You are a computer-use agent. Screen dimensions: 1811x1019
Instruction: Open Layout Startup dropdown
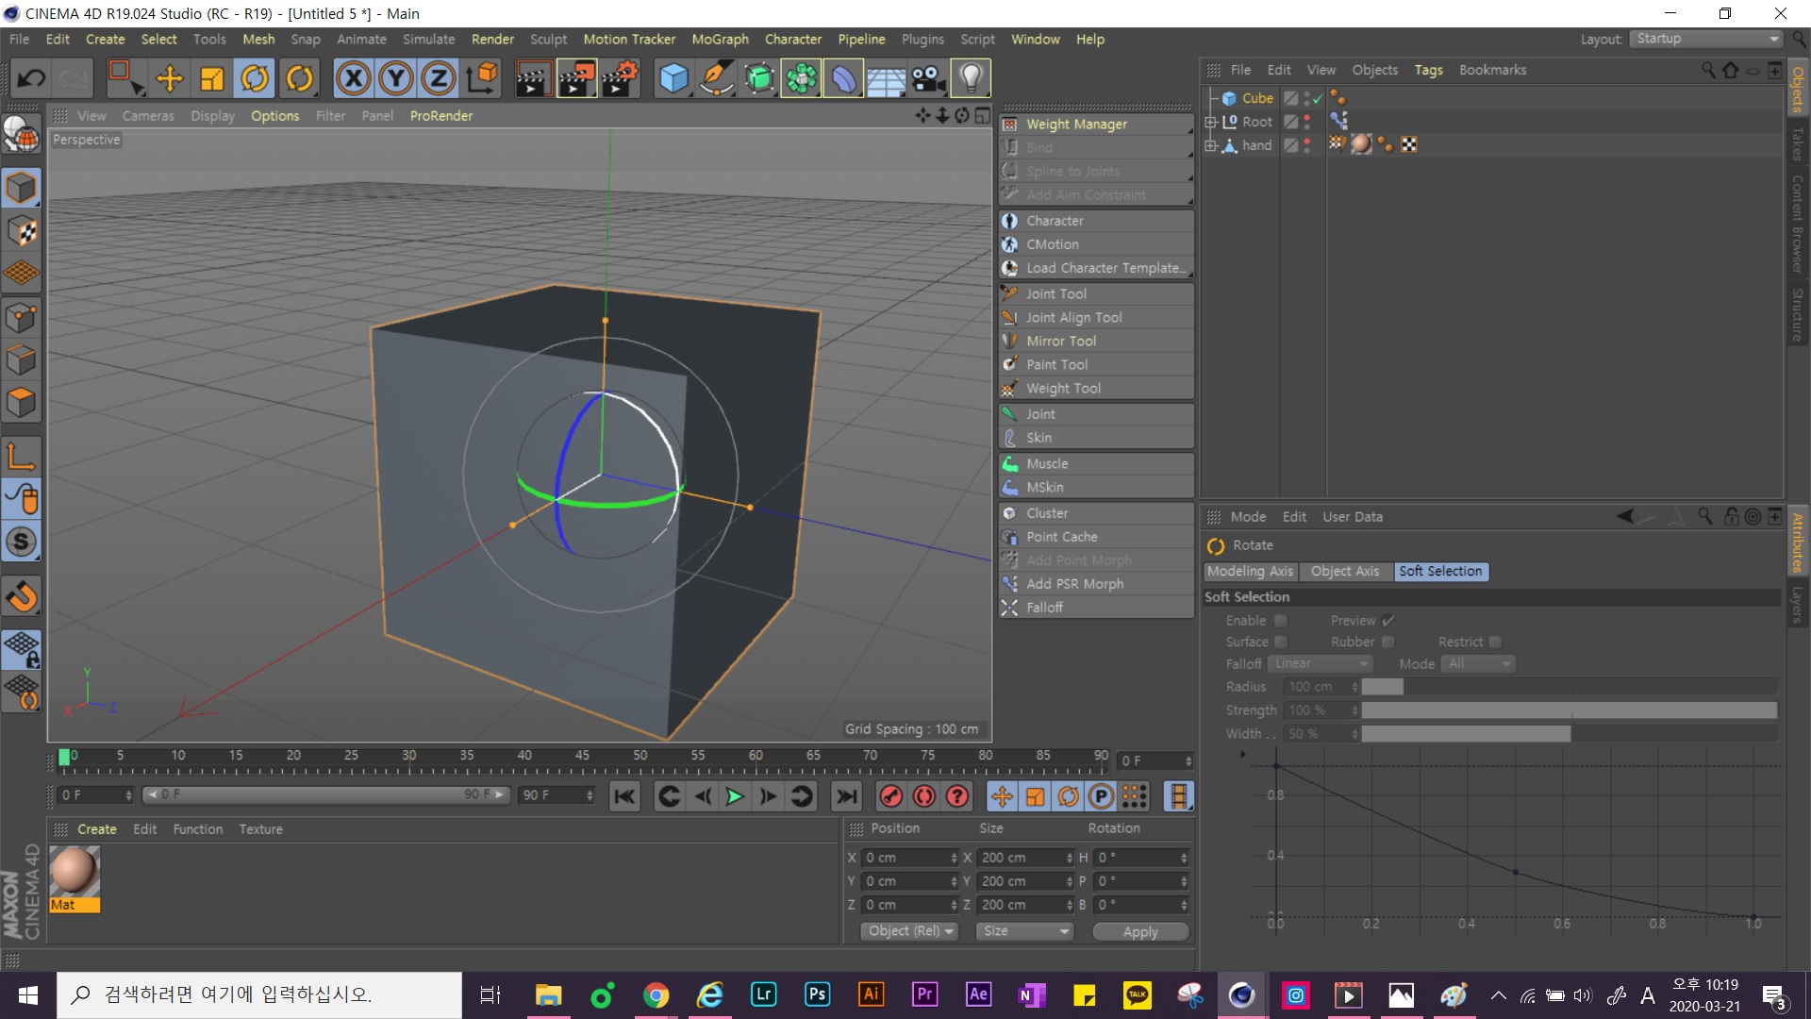click(1706, 39)
